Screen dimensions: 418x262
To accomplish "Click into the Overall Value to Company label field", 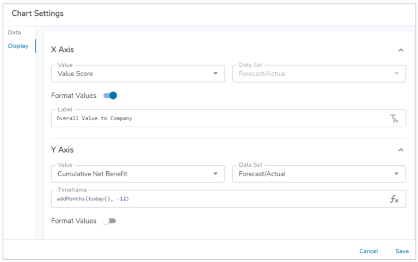I will (218, 118).
